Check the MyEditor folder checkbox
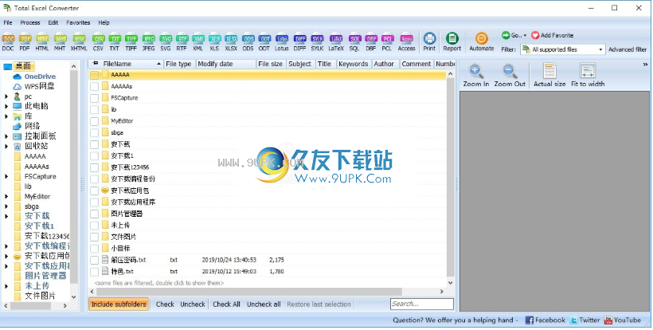The image size is (653, 330). pos(95,121)
